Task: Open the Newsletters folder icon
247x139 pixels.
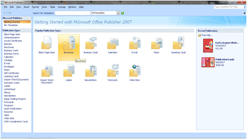Action: 91,71
